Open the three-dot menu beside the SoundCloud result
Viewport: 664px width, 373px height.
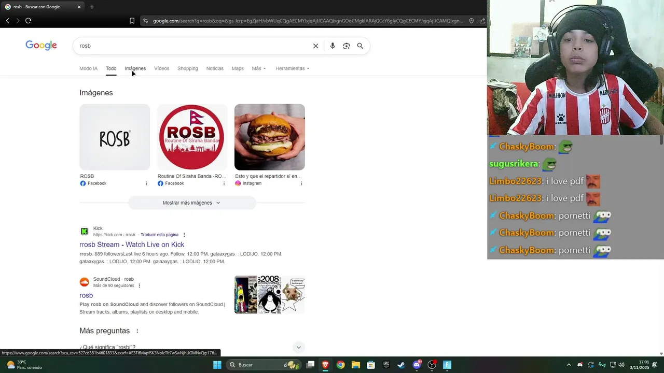(139, 285)
